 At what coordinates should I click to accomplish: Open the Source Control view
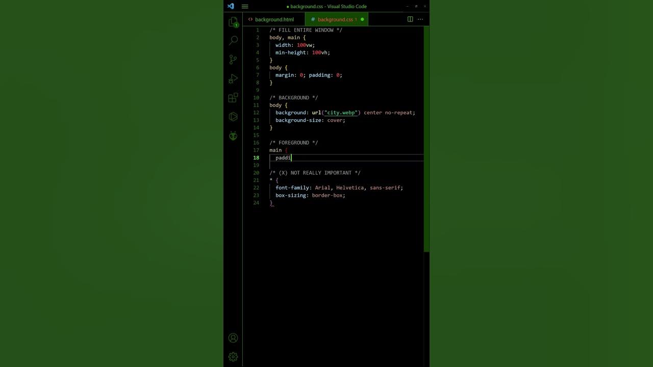click(x=233, y=60)
